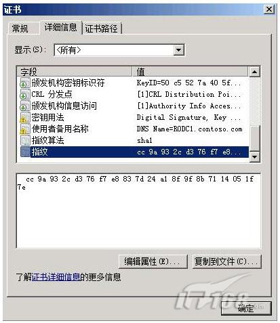Select the highlighted 指纹 field icon
This screenshot has width=280, height=323.
[x=25, y=152]
